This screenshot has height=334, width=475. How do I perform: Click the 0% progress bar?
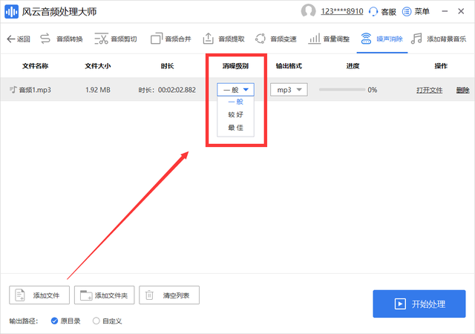point(342,90)
